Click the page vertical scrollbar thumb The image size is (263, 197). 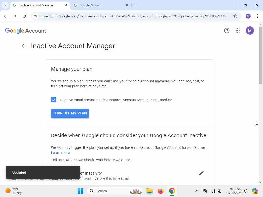261,55
